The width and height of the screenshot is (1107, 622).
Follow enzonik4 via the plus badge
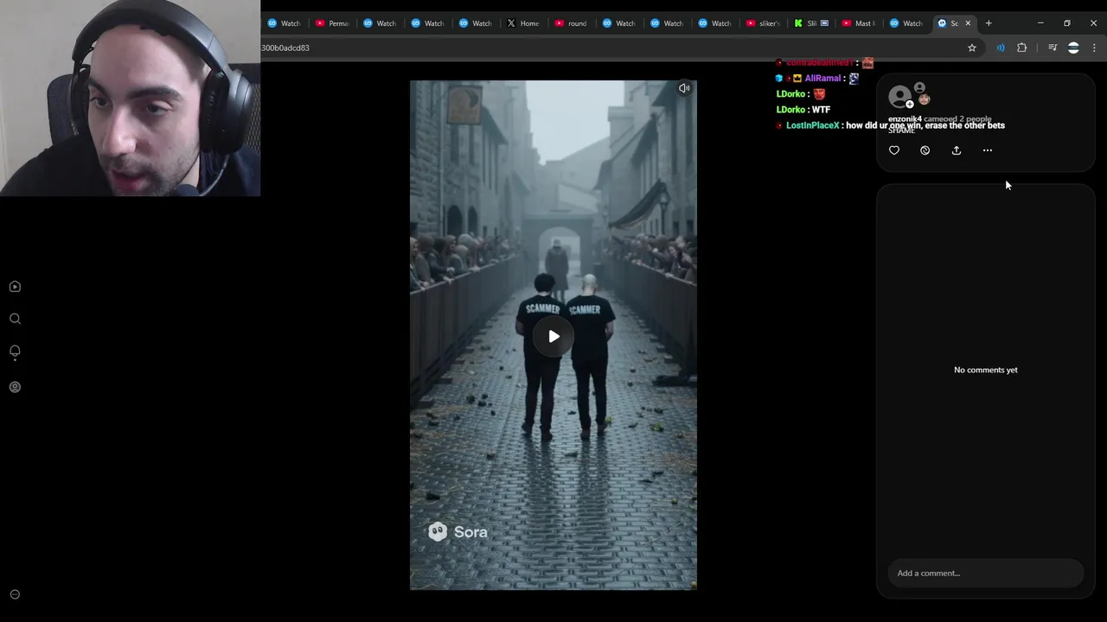click(x=910, y=105)
